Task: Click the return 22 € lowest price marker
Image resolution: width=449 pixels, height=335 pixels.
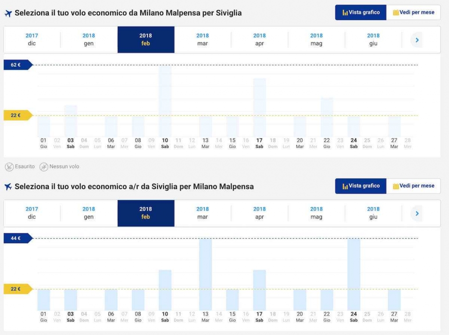Action: coord(17,289)
